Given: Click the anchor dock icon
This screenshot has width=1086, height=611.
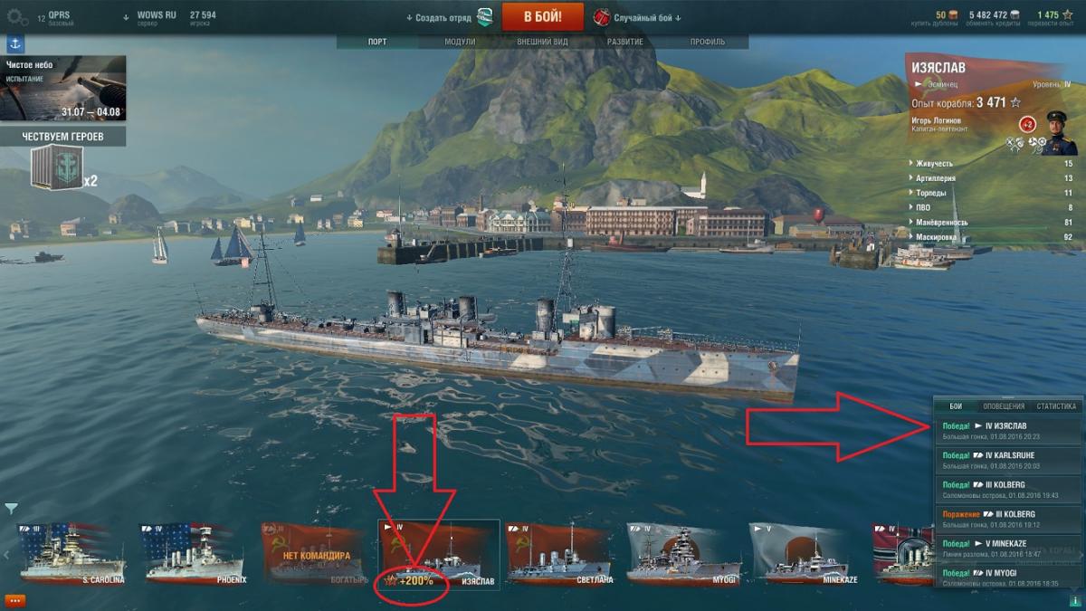Looking at the screenshot, I should (15, 44).
